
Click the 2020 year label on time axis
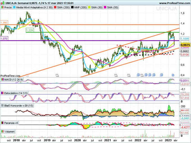[x=77, y=140]
